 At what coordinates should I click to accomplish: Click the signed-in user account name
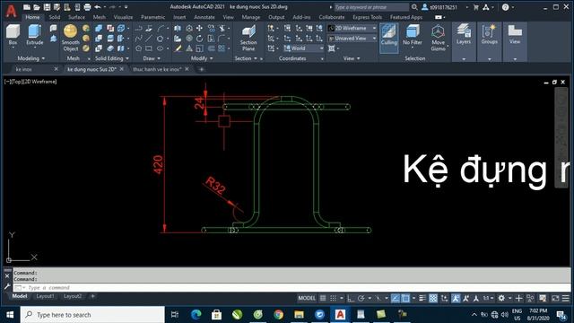443,7
